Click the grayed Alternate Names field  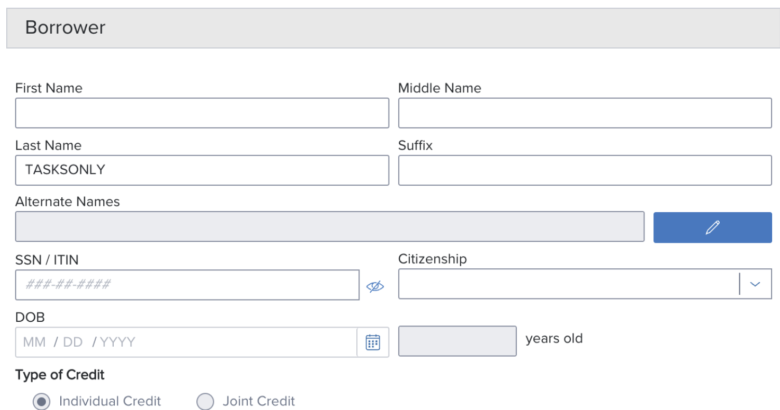click(330, 226)
